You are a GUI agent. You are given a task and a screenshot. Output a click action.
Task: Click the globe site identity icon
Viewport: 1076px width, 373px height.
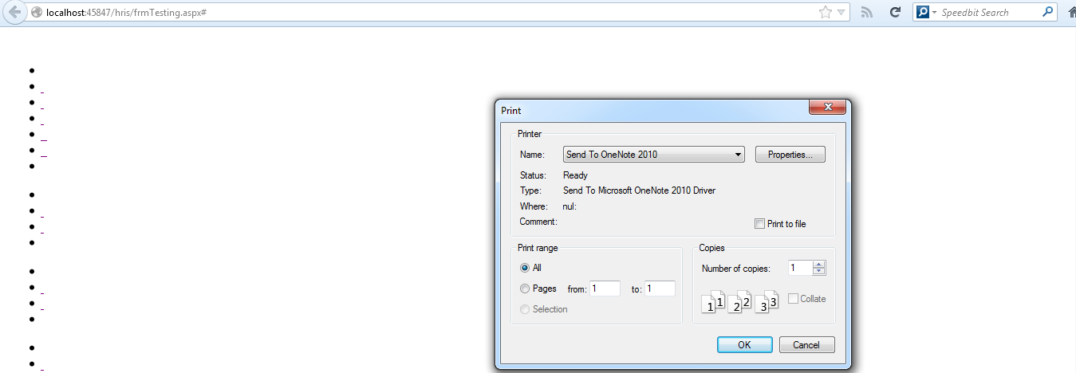coord(37,13)
